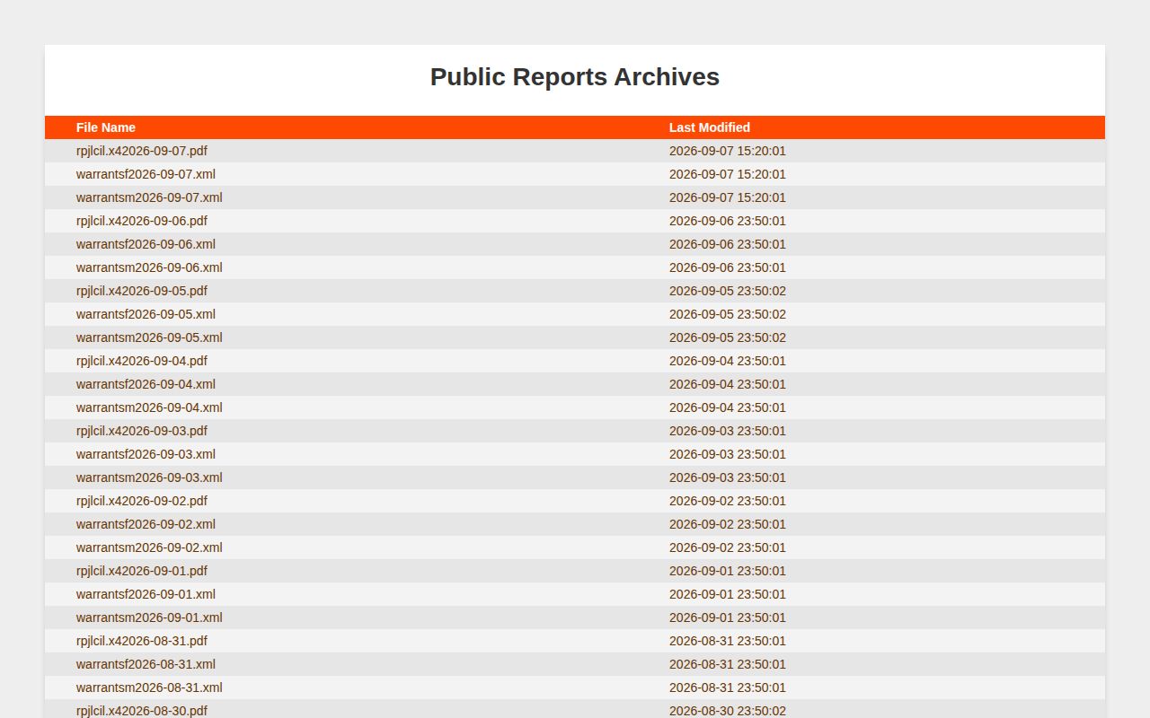Open rpjlcil.x42026-09-03.pdf file
The height and width of the screenshot is (718, 1150).
pos(142,431)
